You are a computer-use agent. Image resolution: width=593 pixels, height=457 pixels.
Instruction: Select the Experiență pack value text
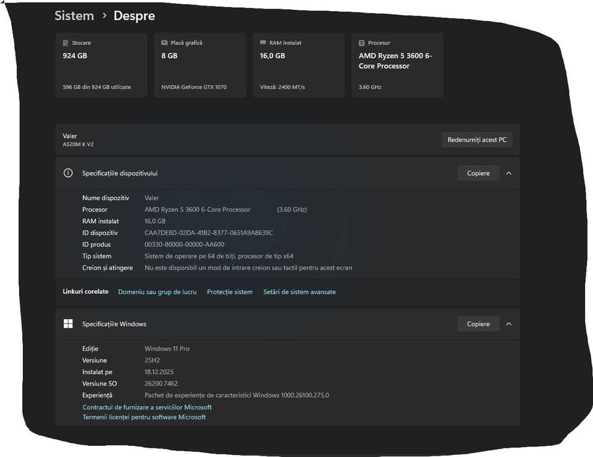[x=237, y=396]
